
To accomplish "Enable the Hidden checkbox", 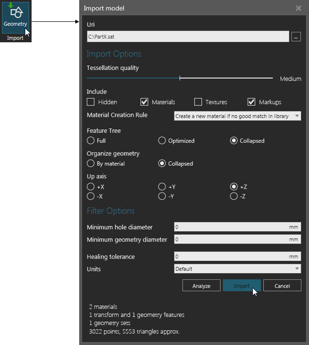I will (91, 102).
